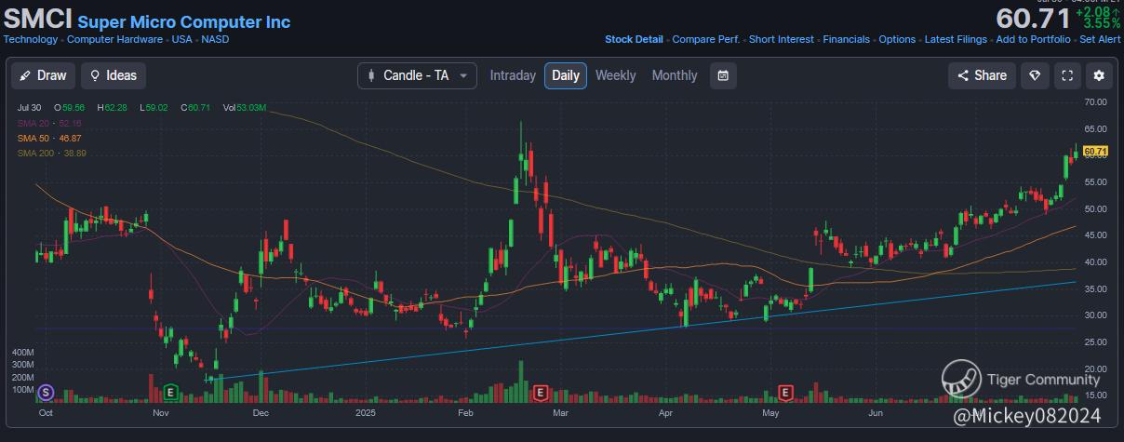This screenshot has width=1124, height=442.
Task: Share the chart
Action: tap(983, 75)
